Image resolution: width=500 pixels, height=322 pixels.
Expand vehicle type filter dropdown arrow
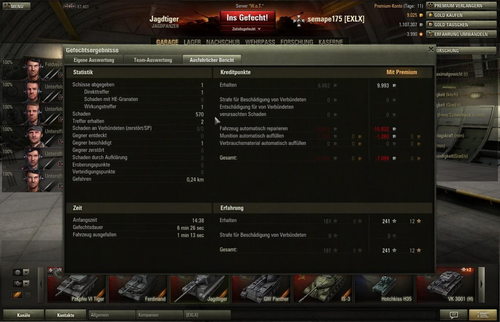(26, 284)
